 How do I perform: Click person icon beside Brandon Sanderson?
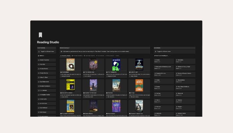point(39,86)
